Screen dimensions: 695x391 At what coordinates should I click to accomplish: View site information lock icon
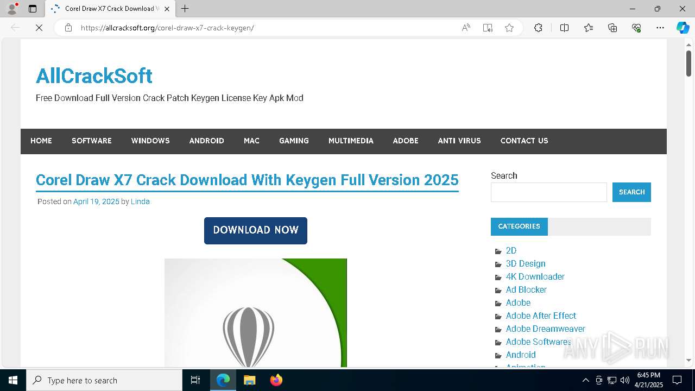tap(68, 28)
